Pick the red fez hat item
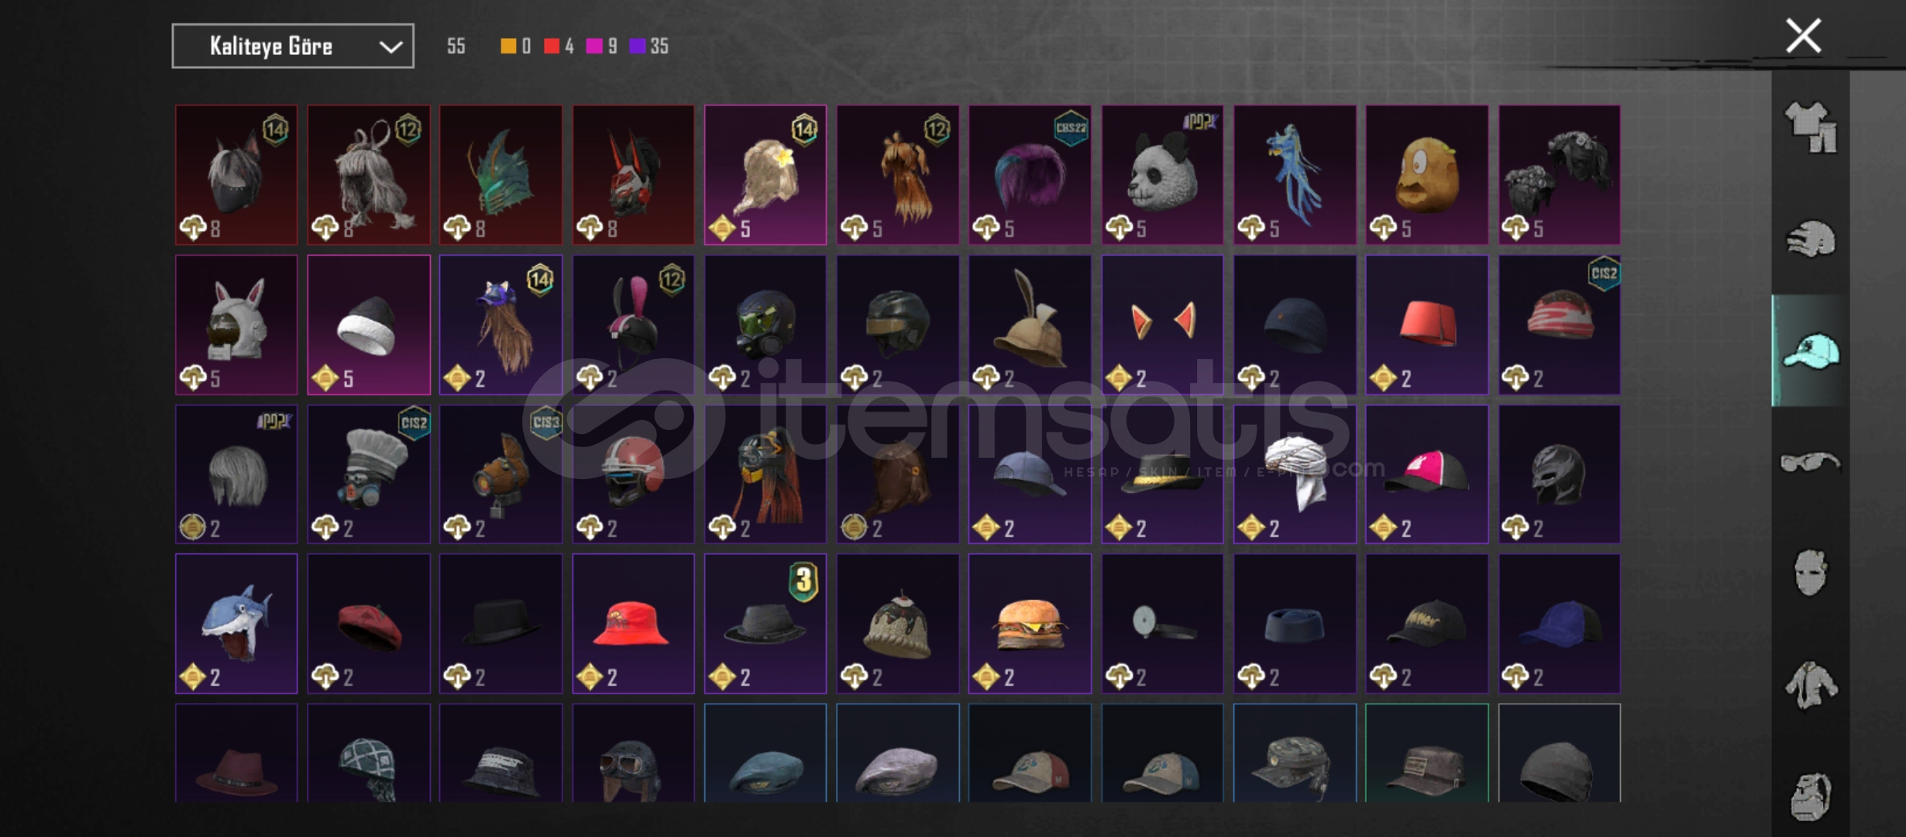Viewport: 1906px width, 837px height. tap(1426, 325)
